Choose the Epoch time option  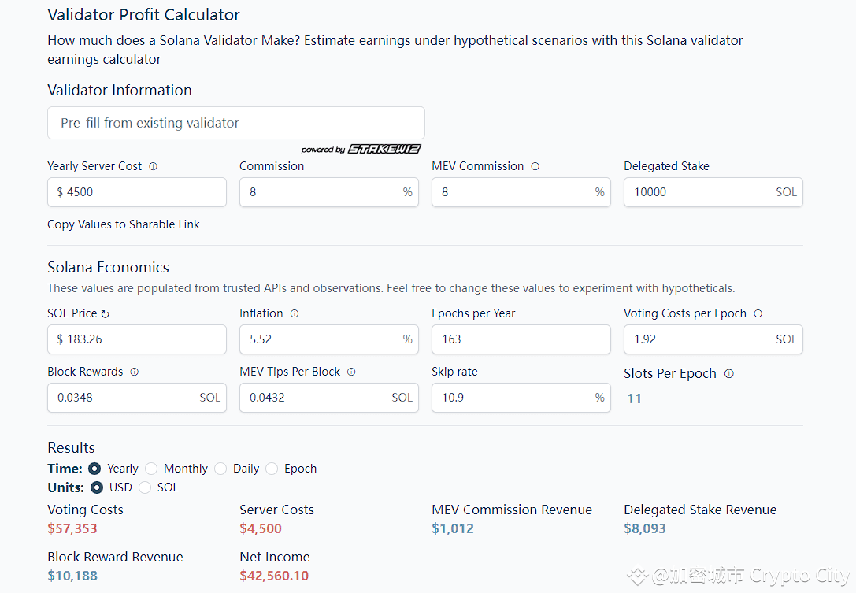[x=272, y=469]
